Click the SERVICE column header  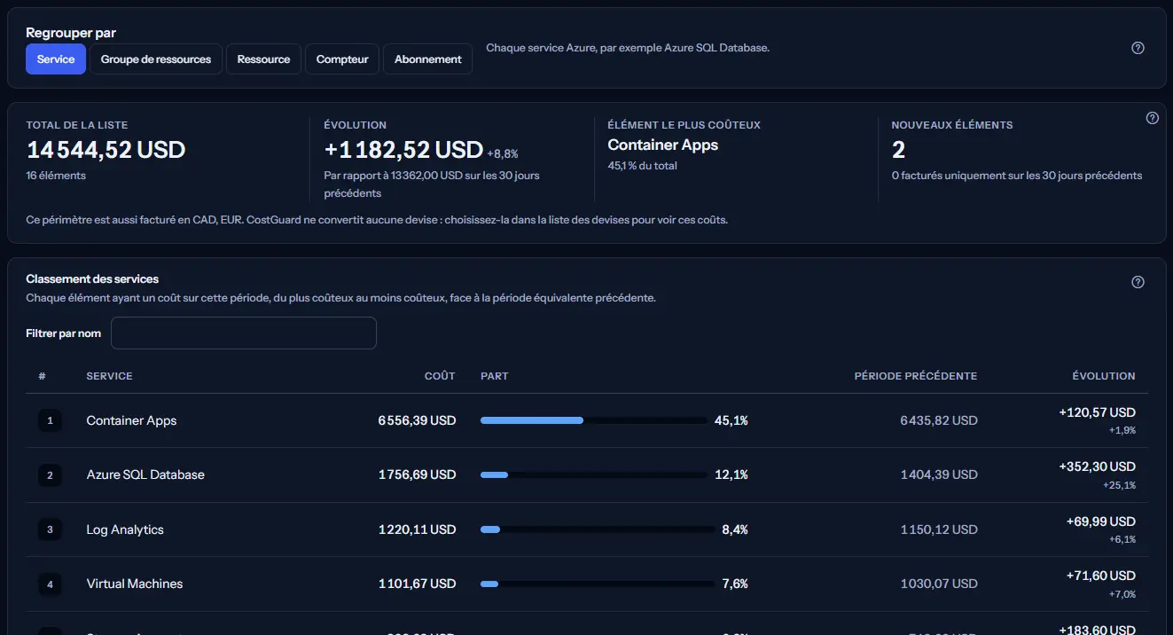click(109, 376)
